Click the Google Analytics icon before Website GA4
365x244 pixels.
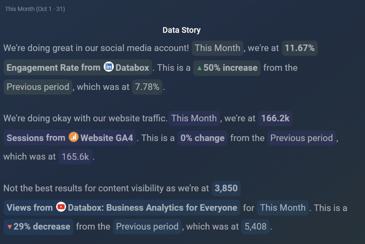click(74, 137)
